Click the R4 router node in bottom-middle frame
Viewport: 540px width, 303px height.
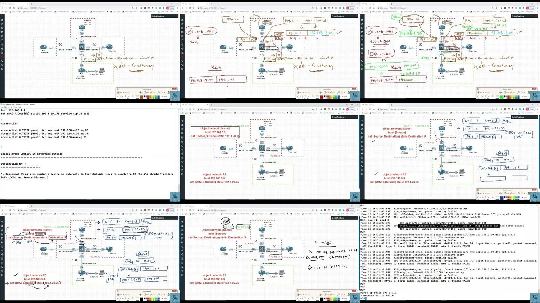pos(223,249)
